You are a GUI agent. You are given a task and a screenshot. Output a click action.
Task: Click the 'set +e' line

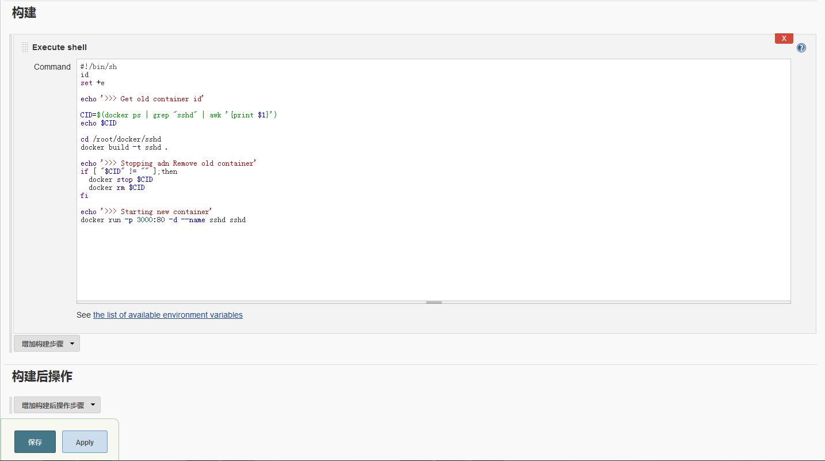(x=93, y=83)
